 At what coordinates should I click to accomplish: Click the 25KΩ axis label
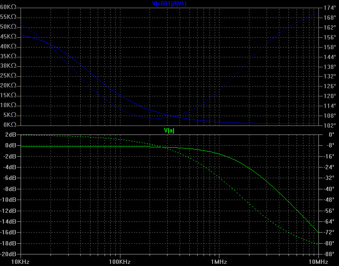[x=8, y=75]
